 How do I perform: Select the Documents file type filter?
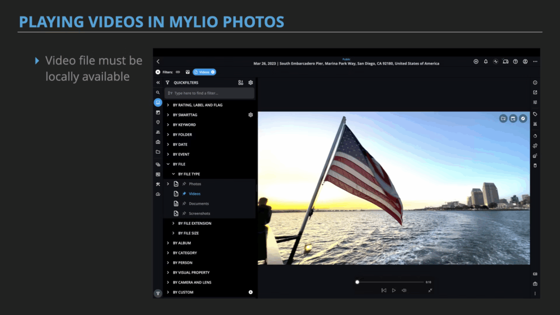199,203
